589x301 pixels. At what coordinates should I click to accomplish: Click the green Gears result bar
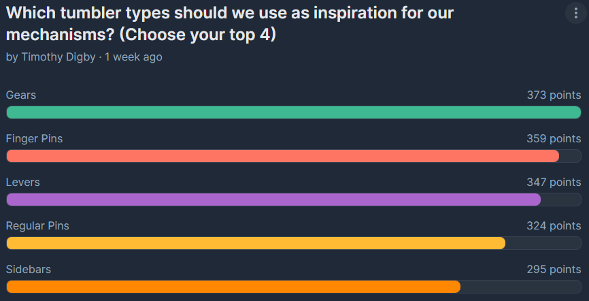click(x=294, y=112)
